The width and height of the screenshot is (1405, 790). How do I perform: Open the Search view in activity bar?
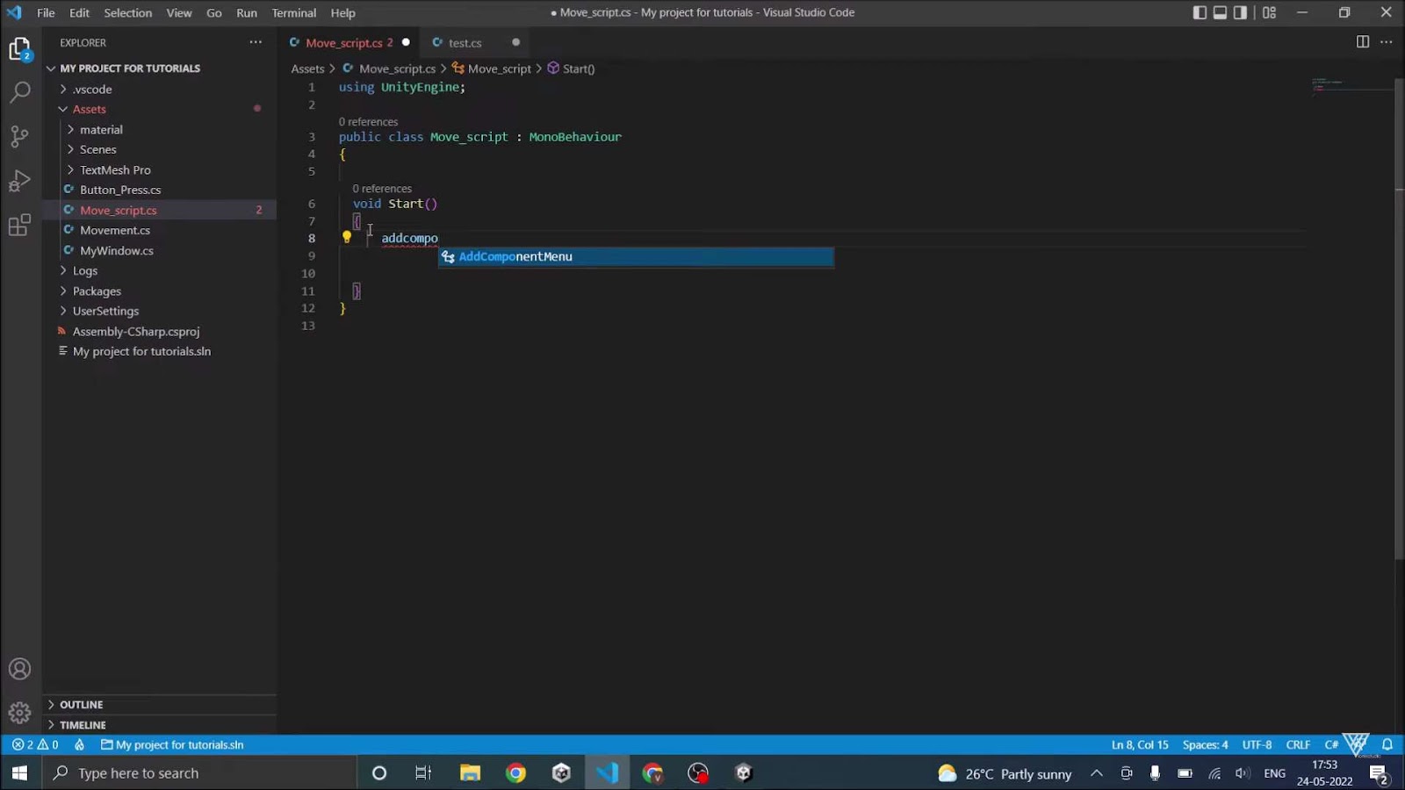click(x=19, y=92)
